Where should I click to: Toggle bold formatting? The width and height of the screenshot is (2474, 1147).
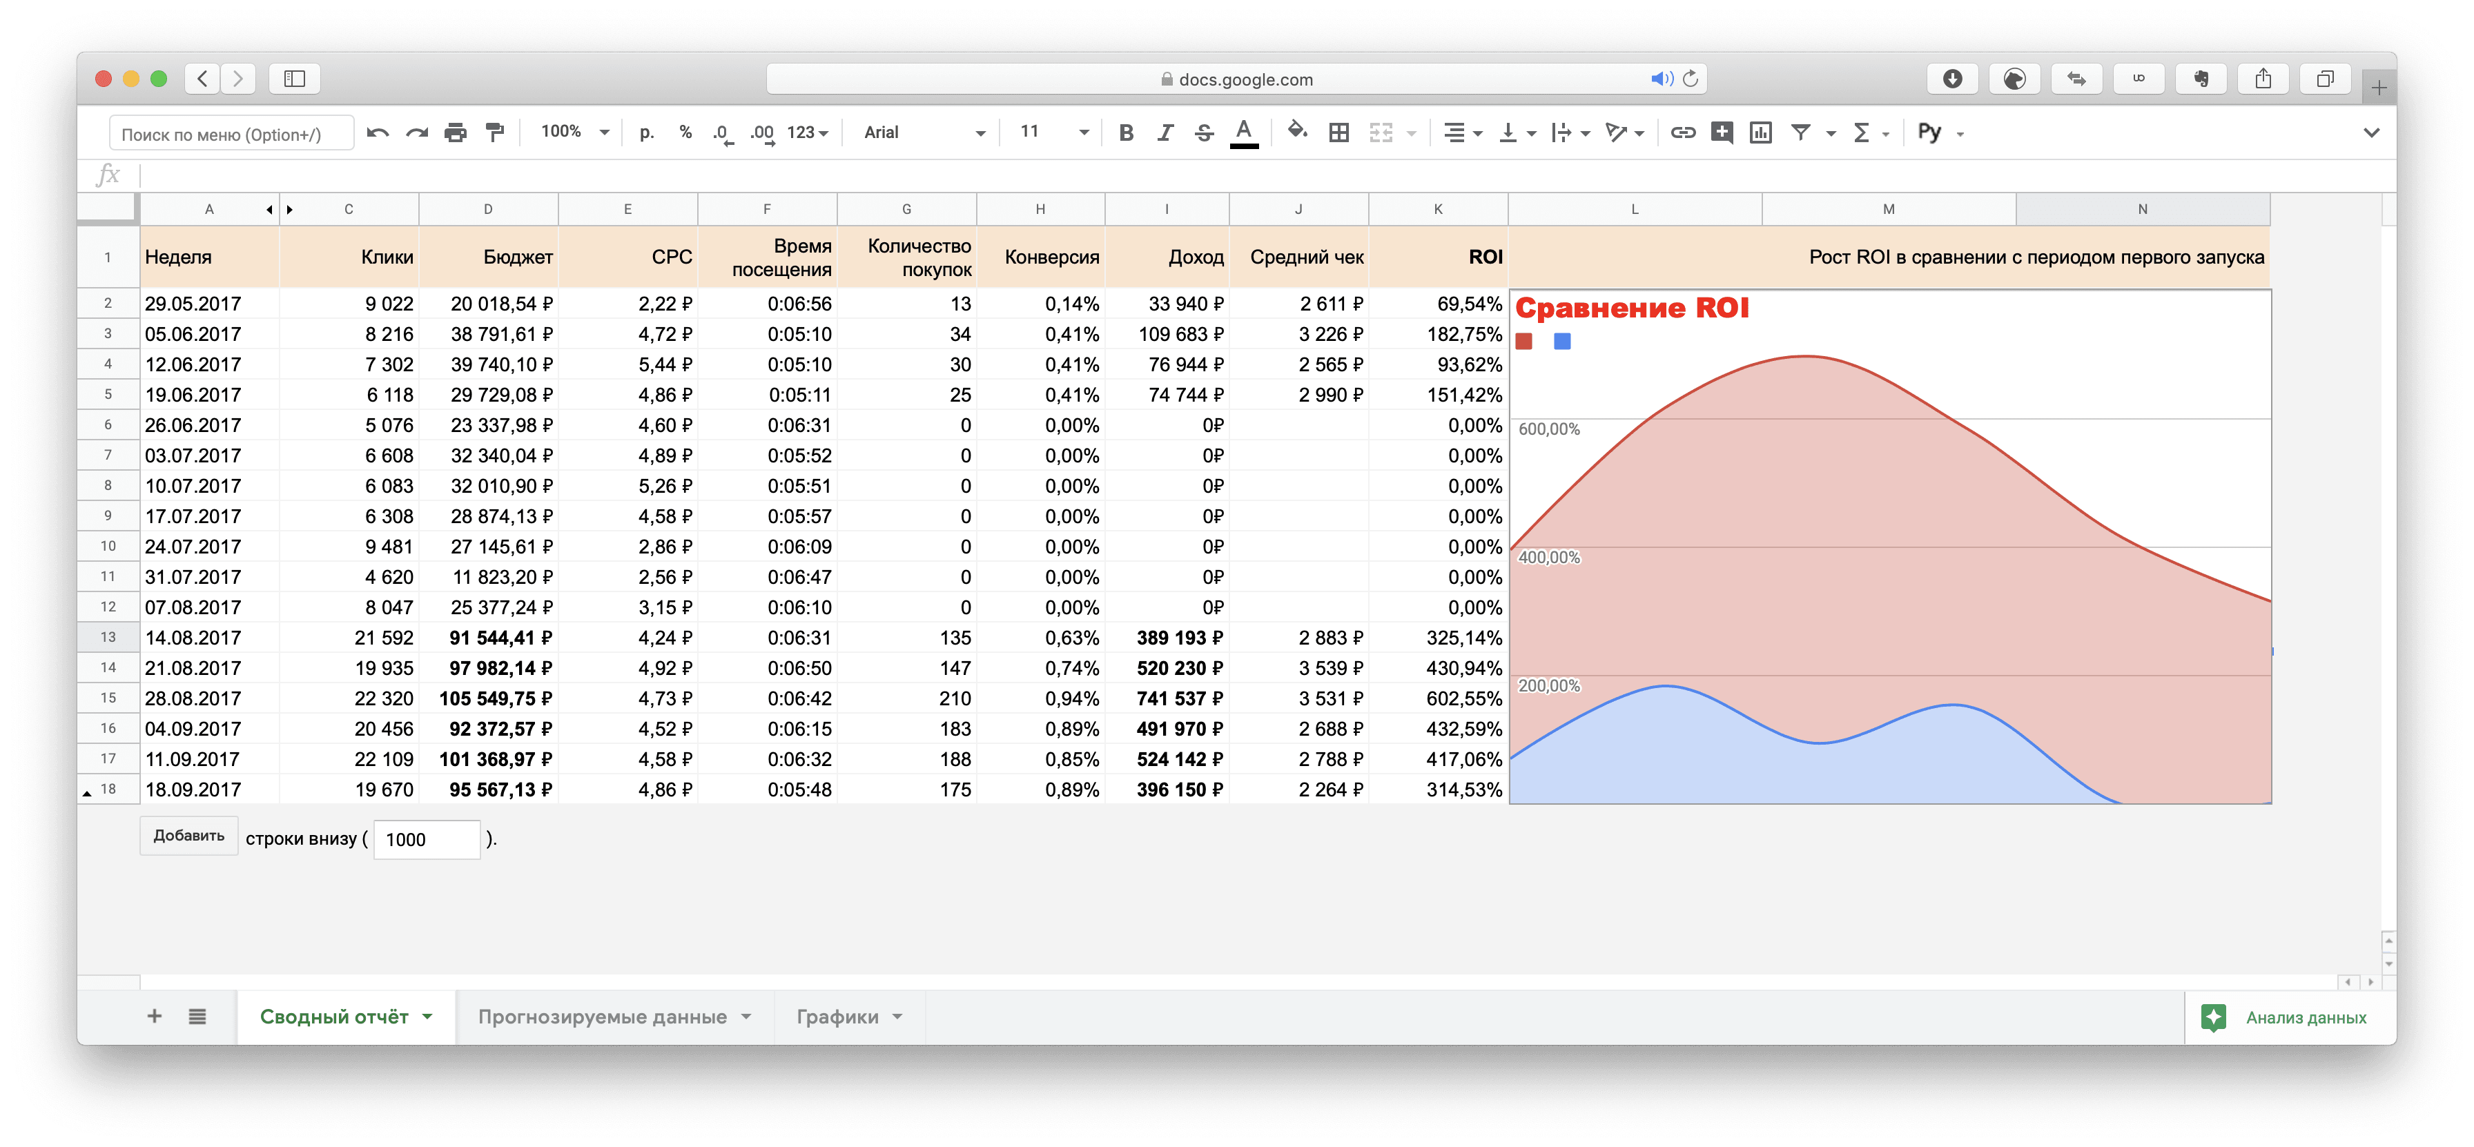1127,133
